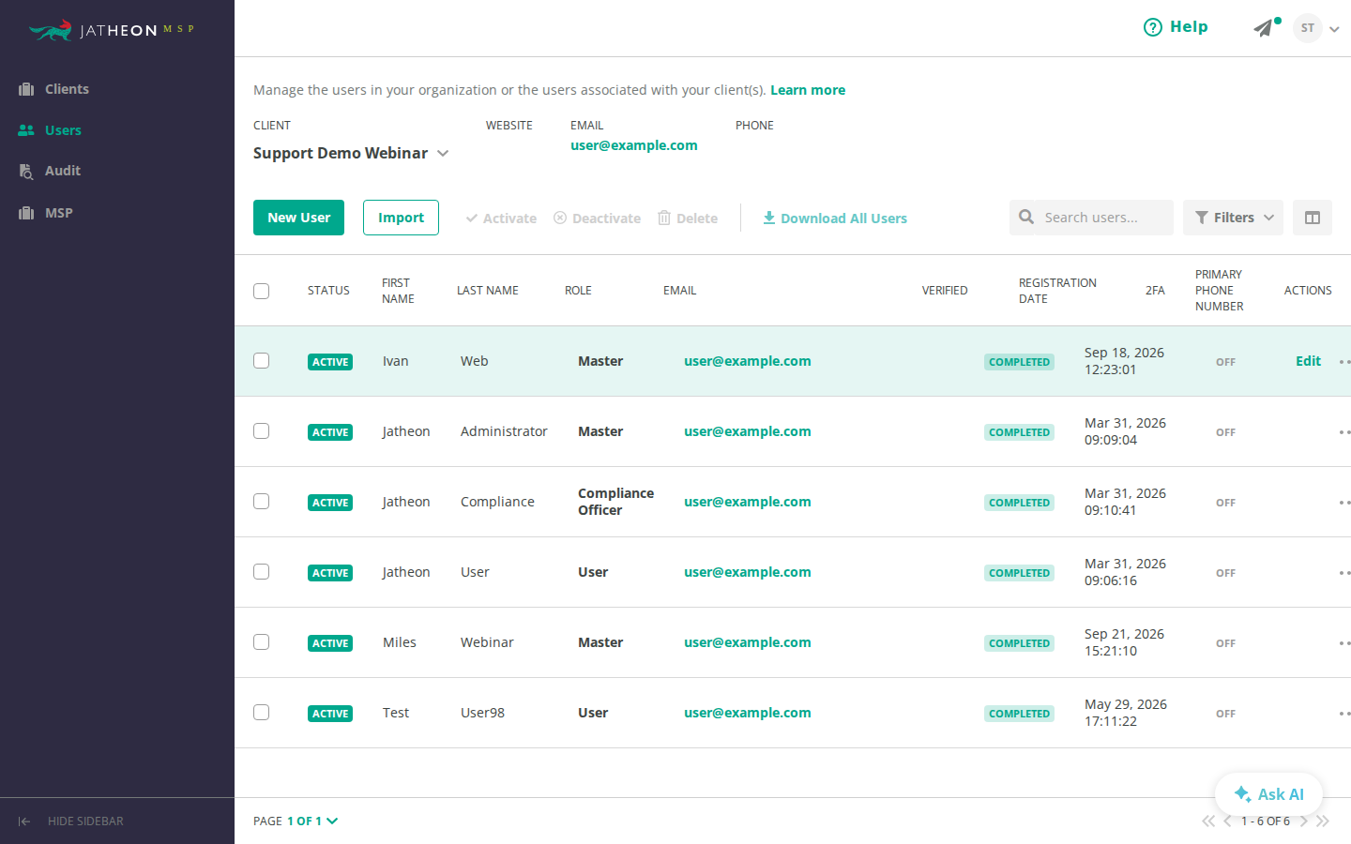Sort by the Status column header
1351x844 pixels.
coord(328,291)
